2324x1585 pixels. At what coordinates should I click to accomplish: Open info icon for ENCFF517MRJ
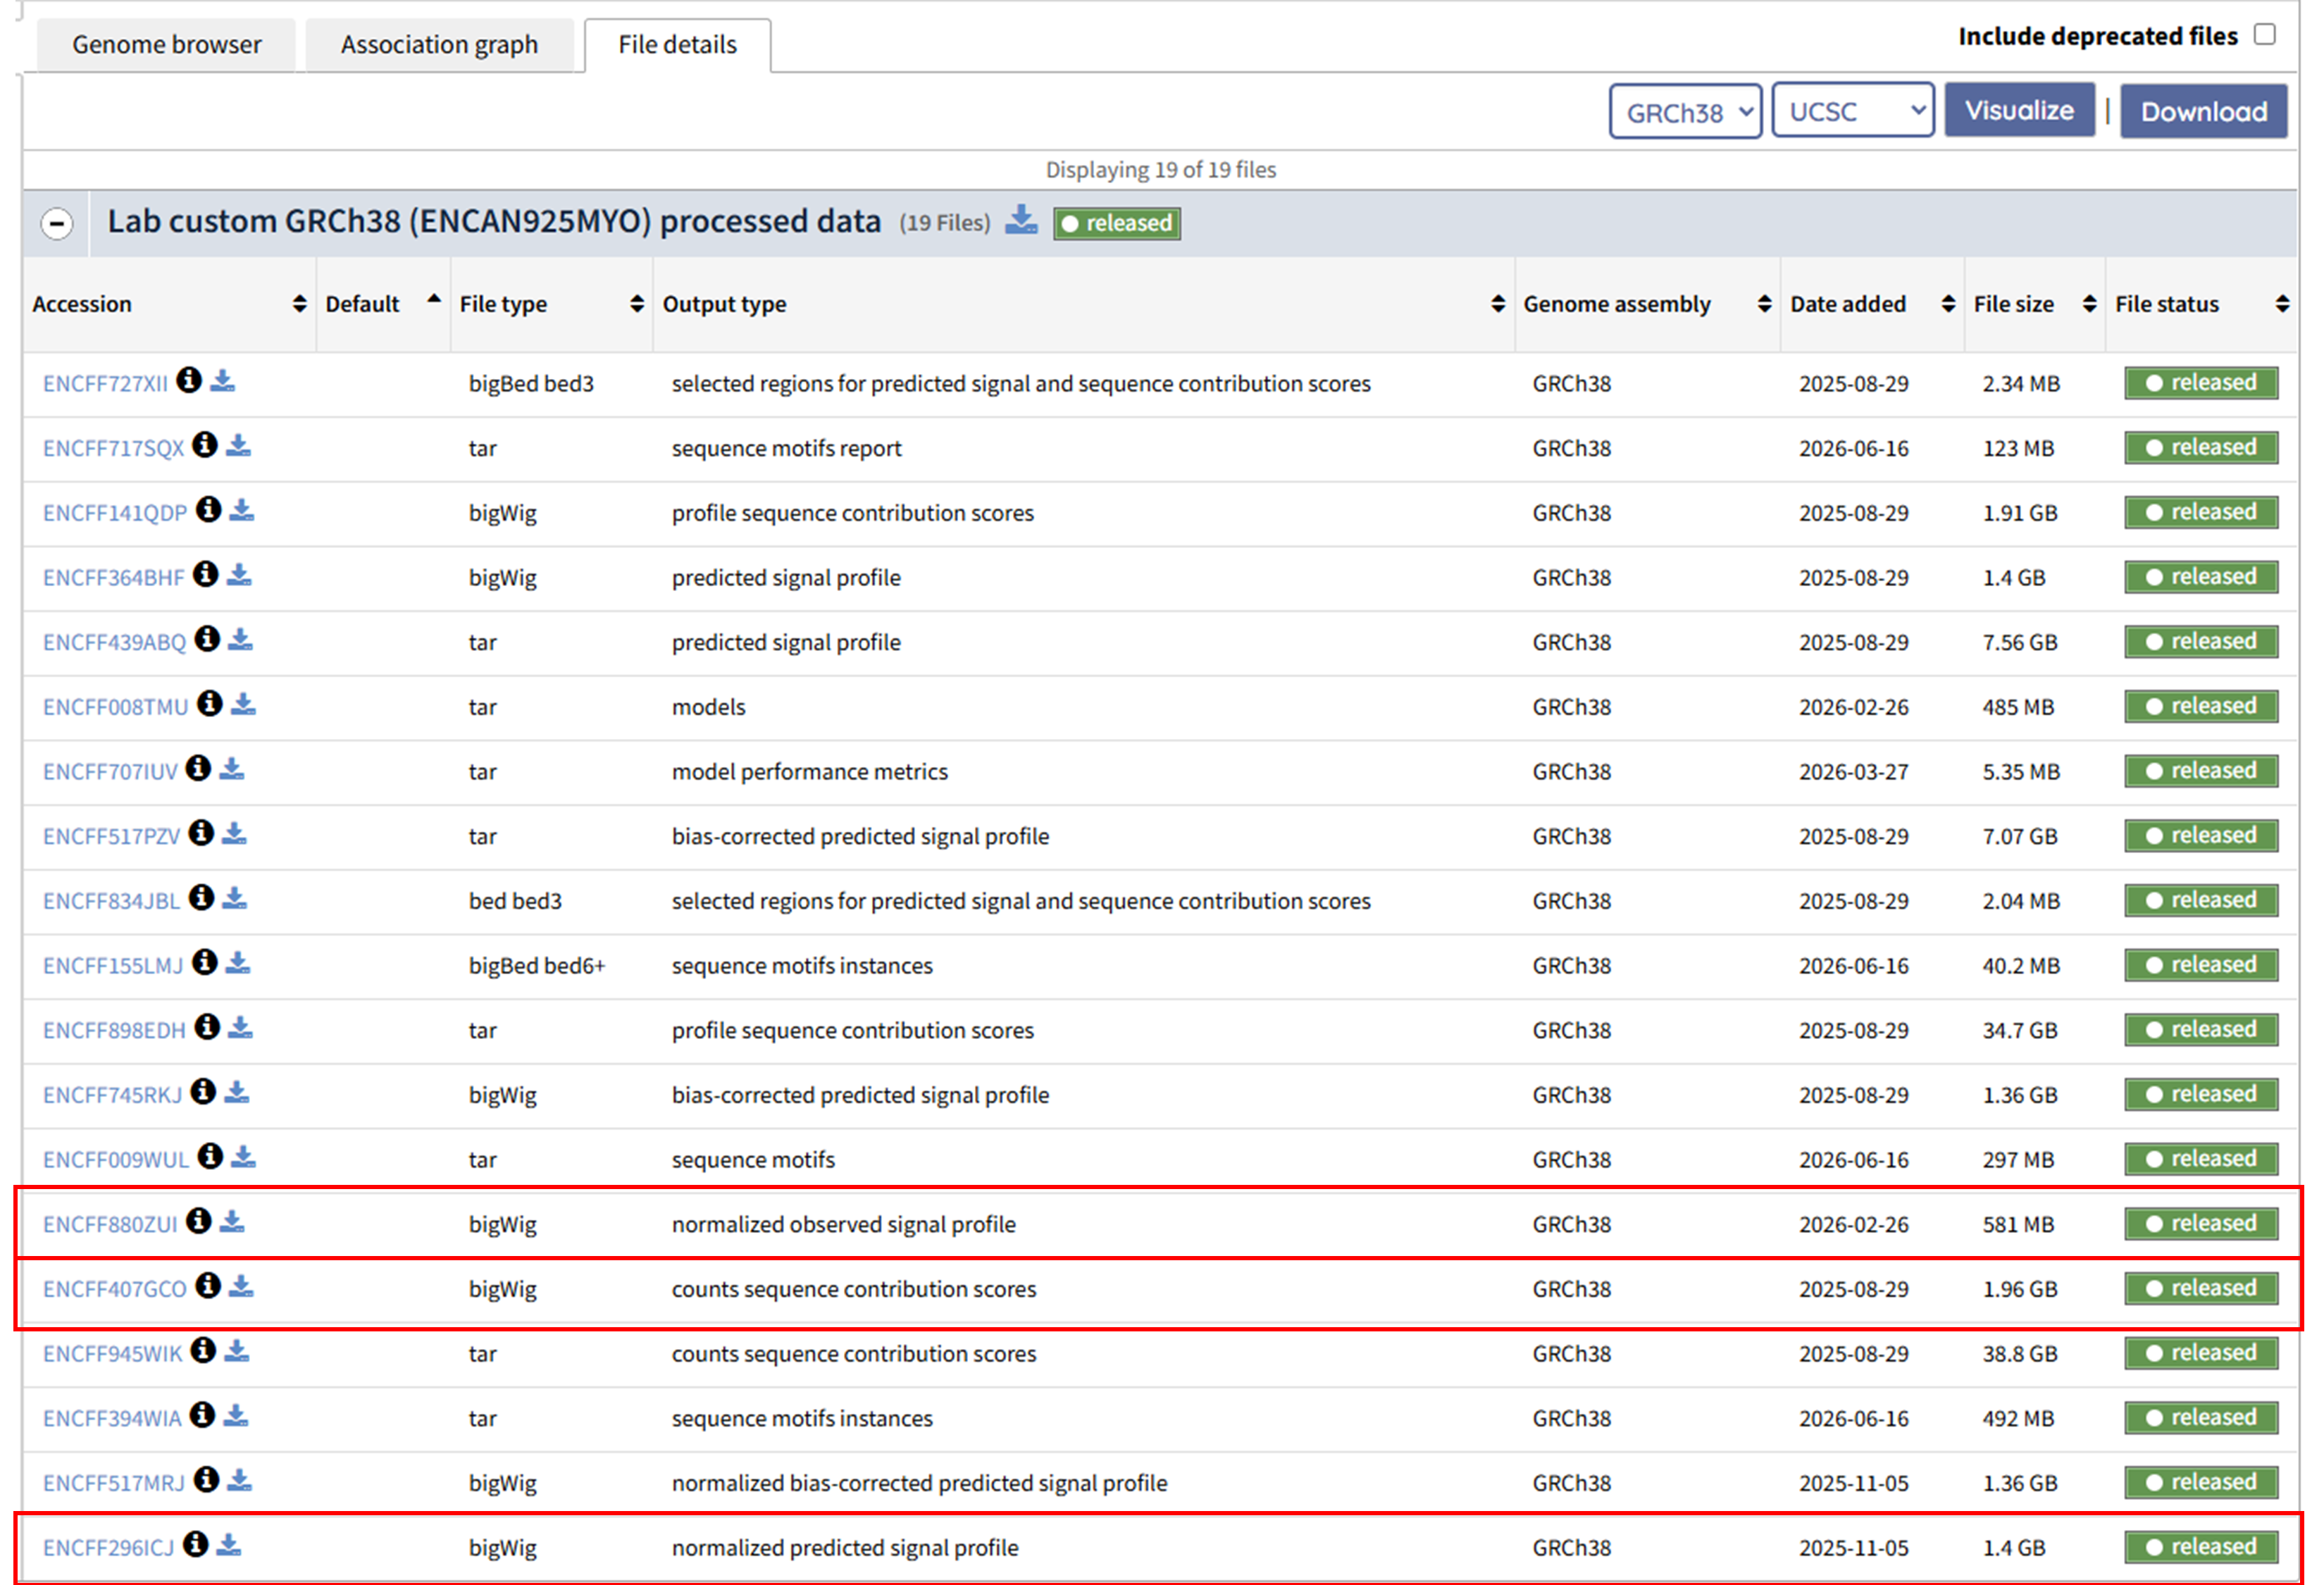point(206,1480)
